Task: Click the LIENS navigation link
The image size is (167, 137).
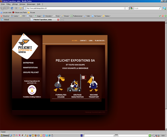Action: point(90,41)
